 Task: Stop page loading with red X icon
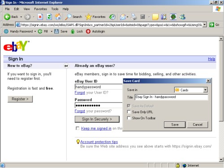[40, 17]
